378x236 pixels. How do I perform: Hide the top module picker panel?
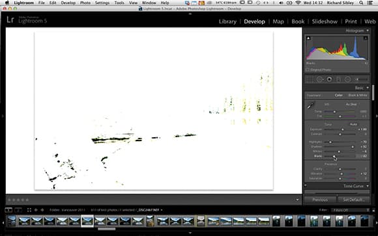(x=190, y=14)
